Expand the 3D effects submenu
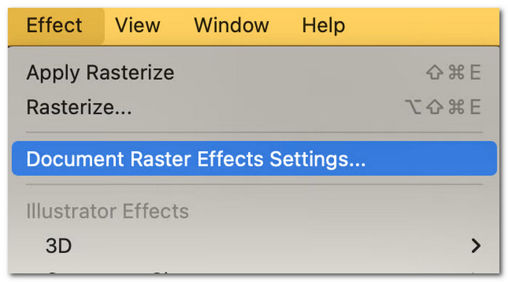Screen dimensions: 508x282 pos(58,245)
